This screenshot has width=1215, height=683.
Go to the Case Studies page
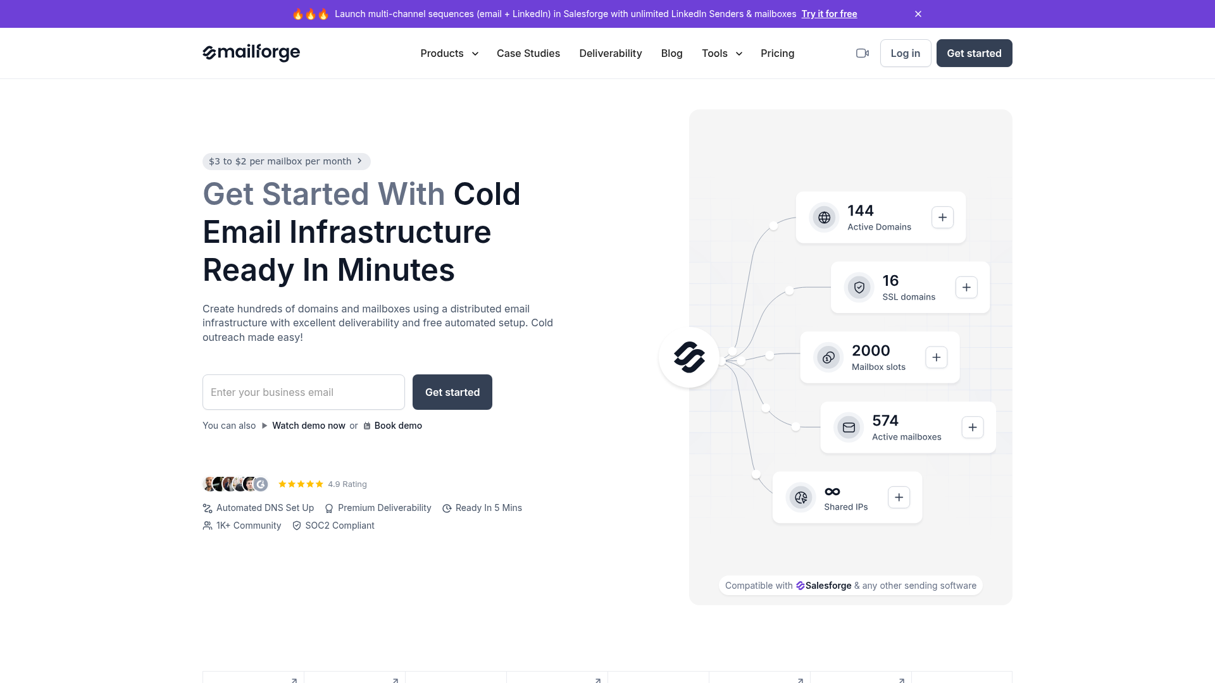click(528, 53)
